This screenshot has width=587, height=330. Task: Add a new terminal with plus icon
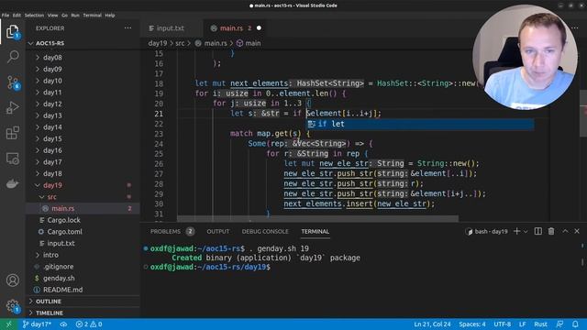click(516, 231)
